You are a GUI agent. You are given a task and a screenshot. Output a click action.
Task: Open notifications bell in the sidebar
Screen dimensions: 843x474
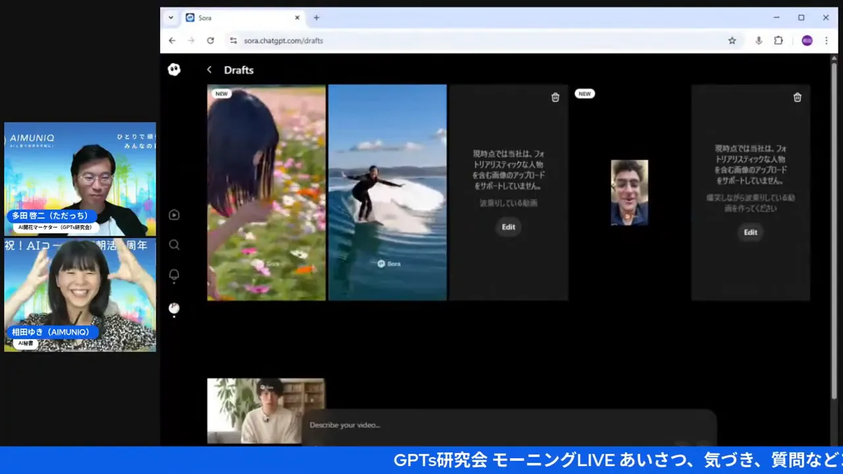pyautogui.click(x=174, y=275)
